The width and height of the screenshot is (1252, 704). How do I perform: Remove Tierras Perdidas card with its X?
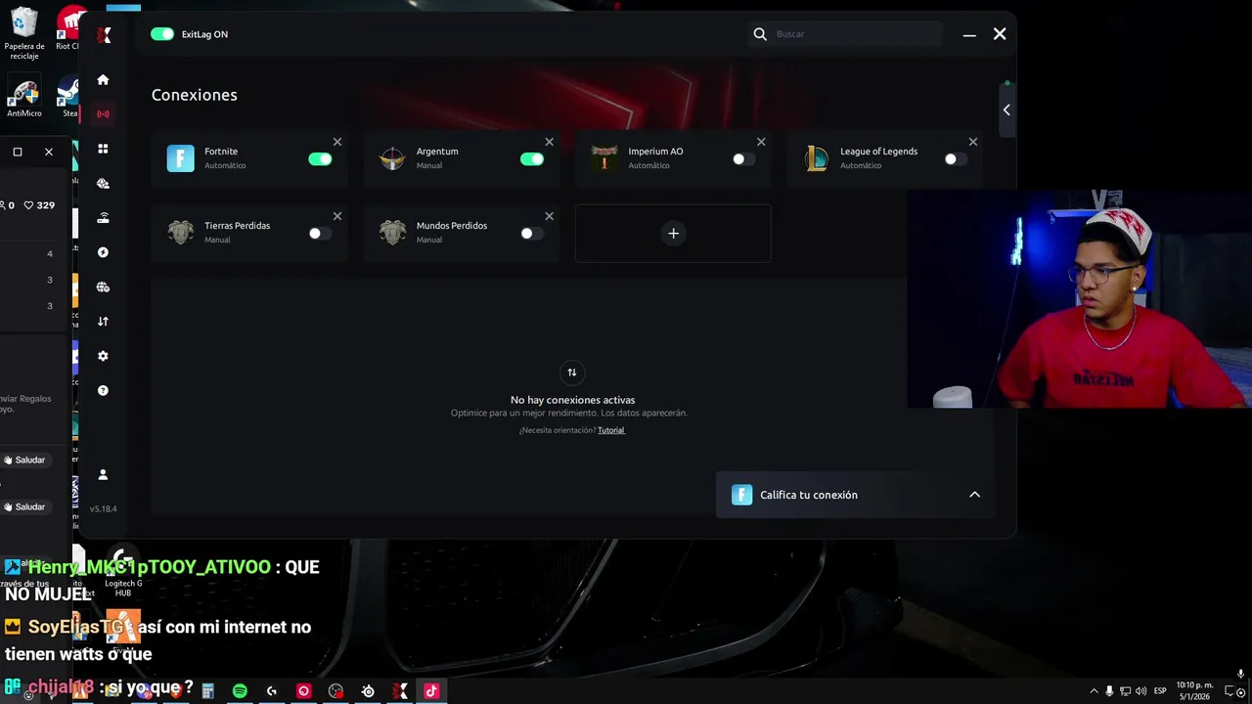point(337,216)
